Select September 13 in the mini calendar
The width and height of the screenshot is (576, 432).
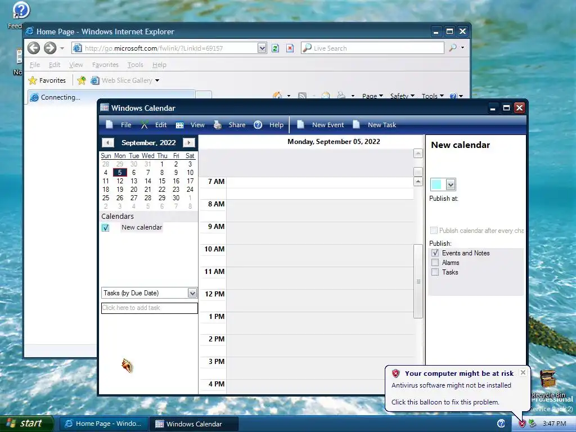134,181
